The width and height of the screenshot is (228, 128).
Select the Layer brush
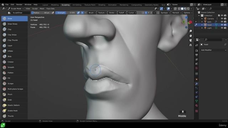(x=14, y=46)
